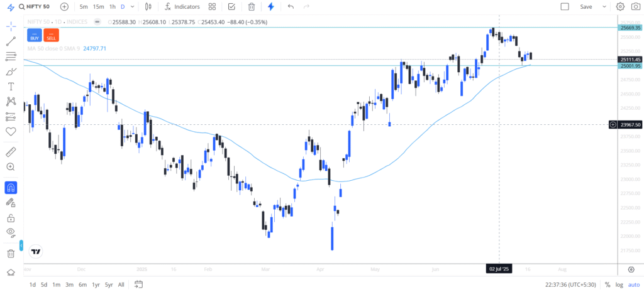Image resolution: width=644 pixels, height=290 pixels.
Task: Set date range to 1m
Action: pyautogui.click(x=56, y=284)
